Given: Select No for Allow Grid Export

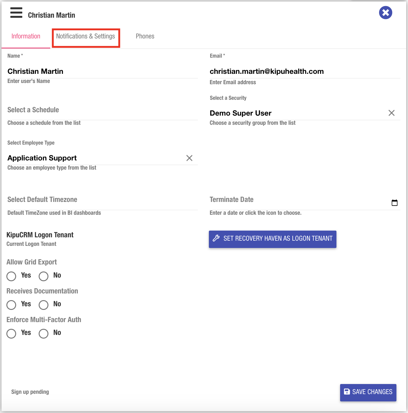Looking at the screenshot, I should 44,276.
